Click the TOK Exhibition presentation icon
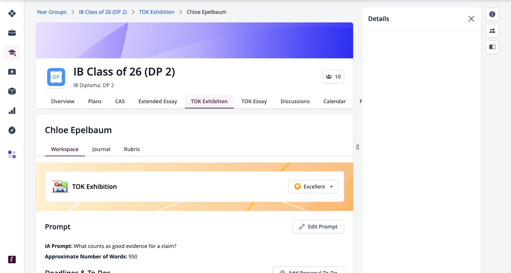Screen dimensions: 511x273 click(x=60, y=187)
